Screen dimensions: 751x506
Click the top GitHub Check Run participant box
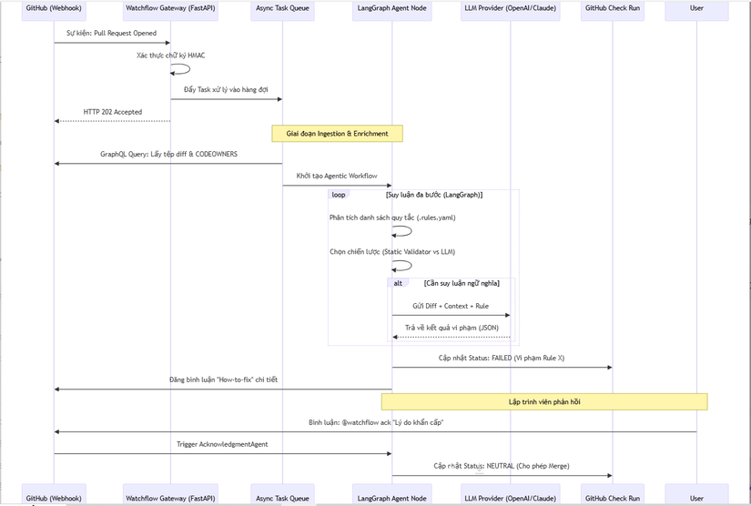(612, 10)
